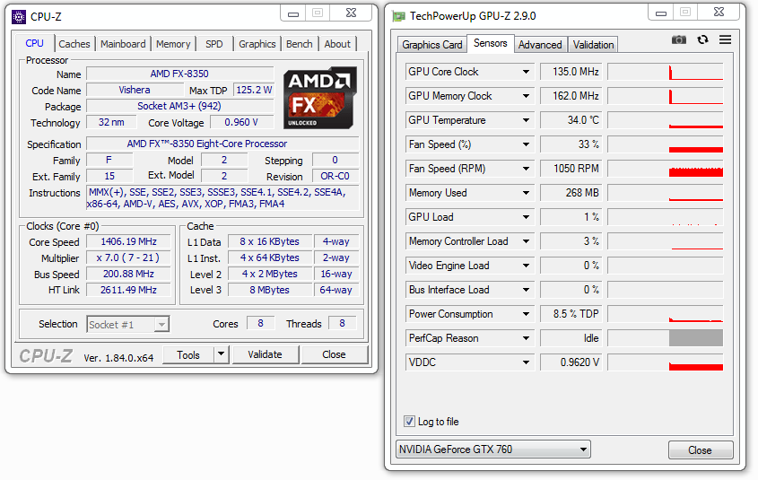Click the AMD FX-8350 name field
This screenshot has height=480, width=758.
[x=179, y=74]
